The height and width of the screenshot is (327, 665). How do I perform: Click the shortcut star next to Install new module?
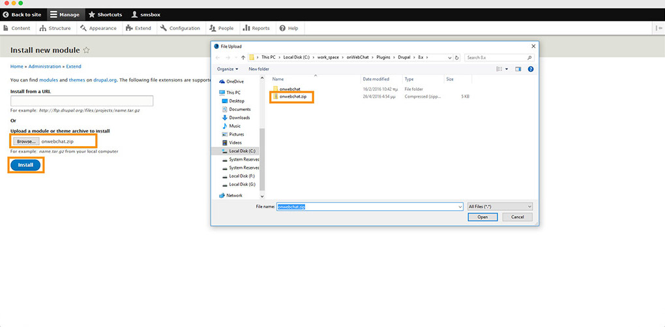pyautogui.click(x=87, y=50)
